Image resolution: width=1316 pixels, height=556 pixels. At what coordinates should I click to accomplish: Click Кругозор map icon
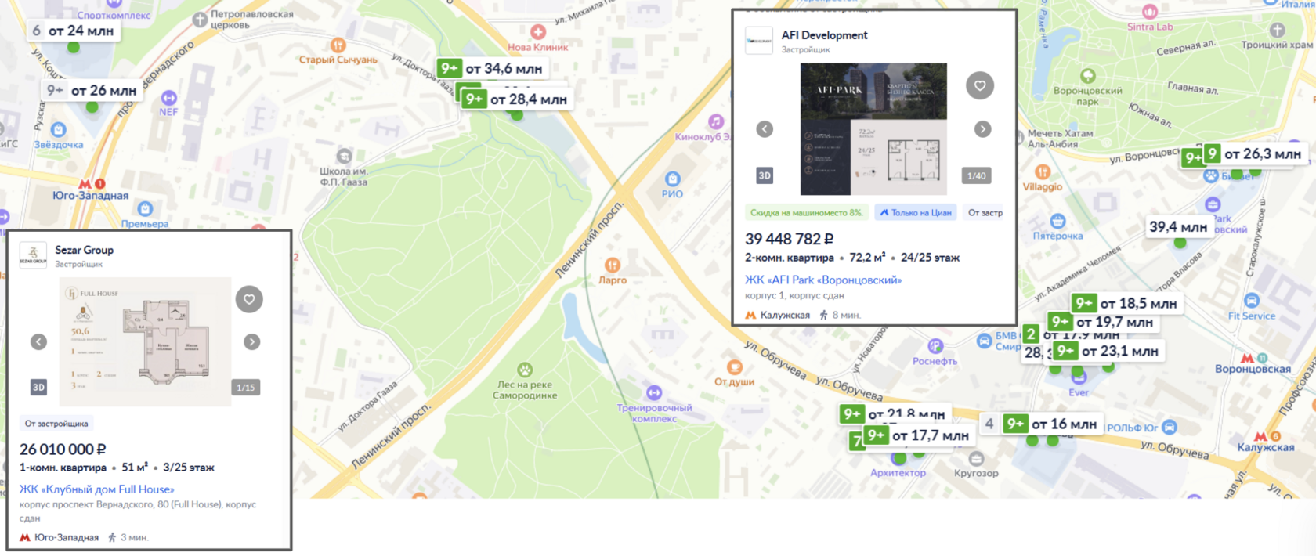(976, 459)
